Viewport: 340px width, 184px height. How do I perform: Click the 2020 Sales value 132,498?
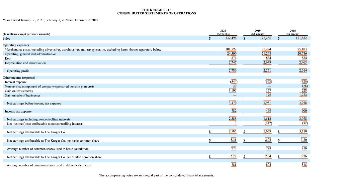tap(231, 38)
